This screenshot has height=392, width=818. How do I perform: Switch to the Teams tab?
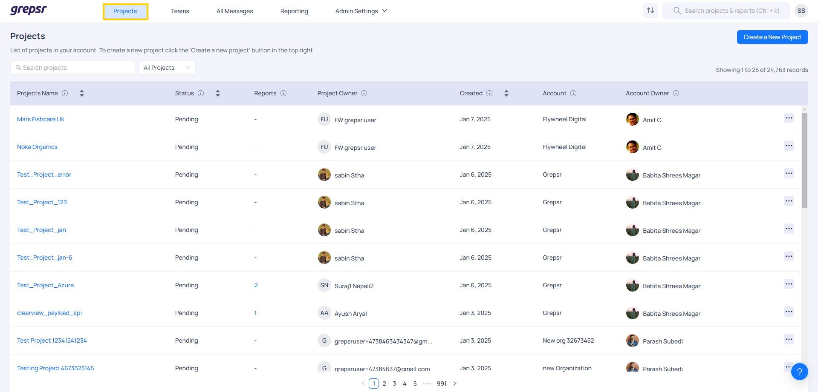180,11
